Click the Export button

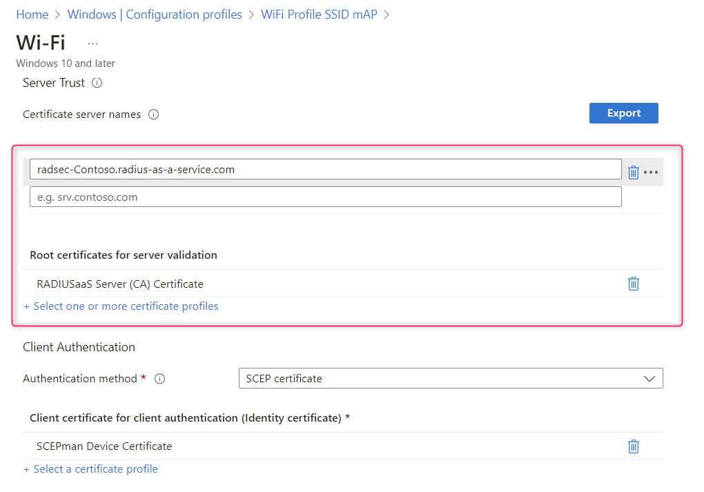(623, 113)
